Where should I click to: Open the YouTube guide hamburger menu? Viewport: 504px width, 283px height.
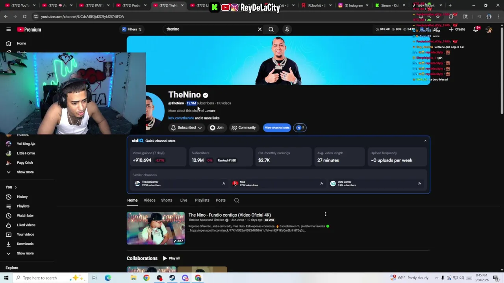tap(8, 29)
